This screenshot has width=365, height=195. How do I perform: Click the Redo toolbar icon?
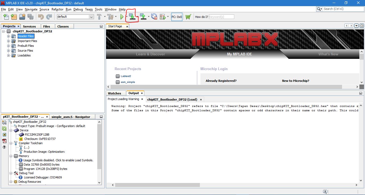49,17
